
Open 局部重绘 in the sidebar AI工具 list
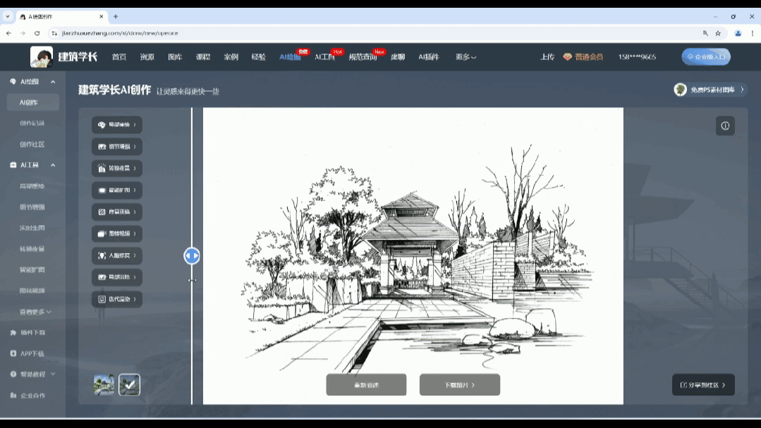click(32, 186)
